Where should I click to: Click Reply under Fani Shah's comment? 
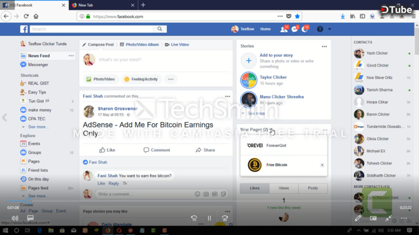tap(113, 183)
